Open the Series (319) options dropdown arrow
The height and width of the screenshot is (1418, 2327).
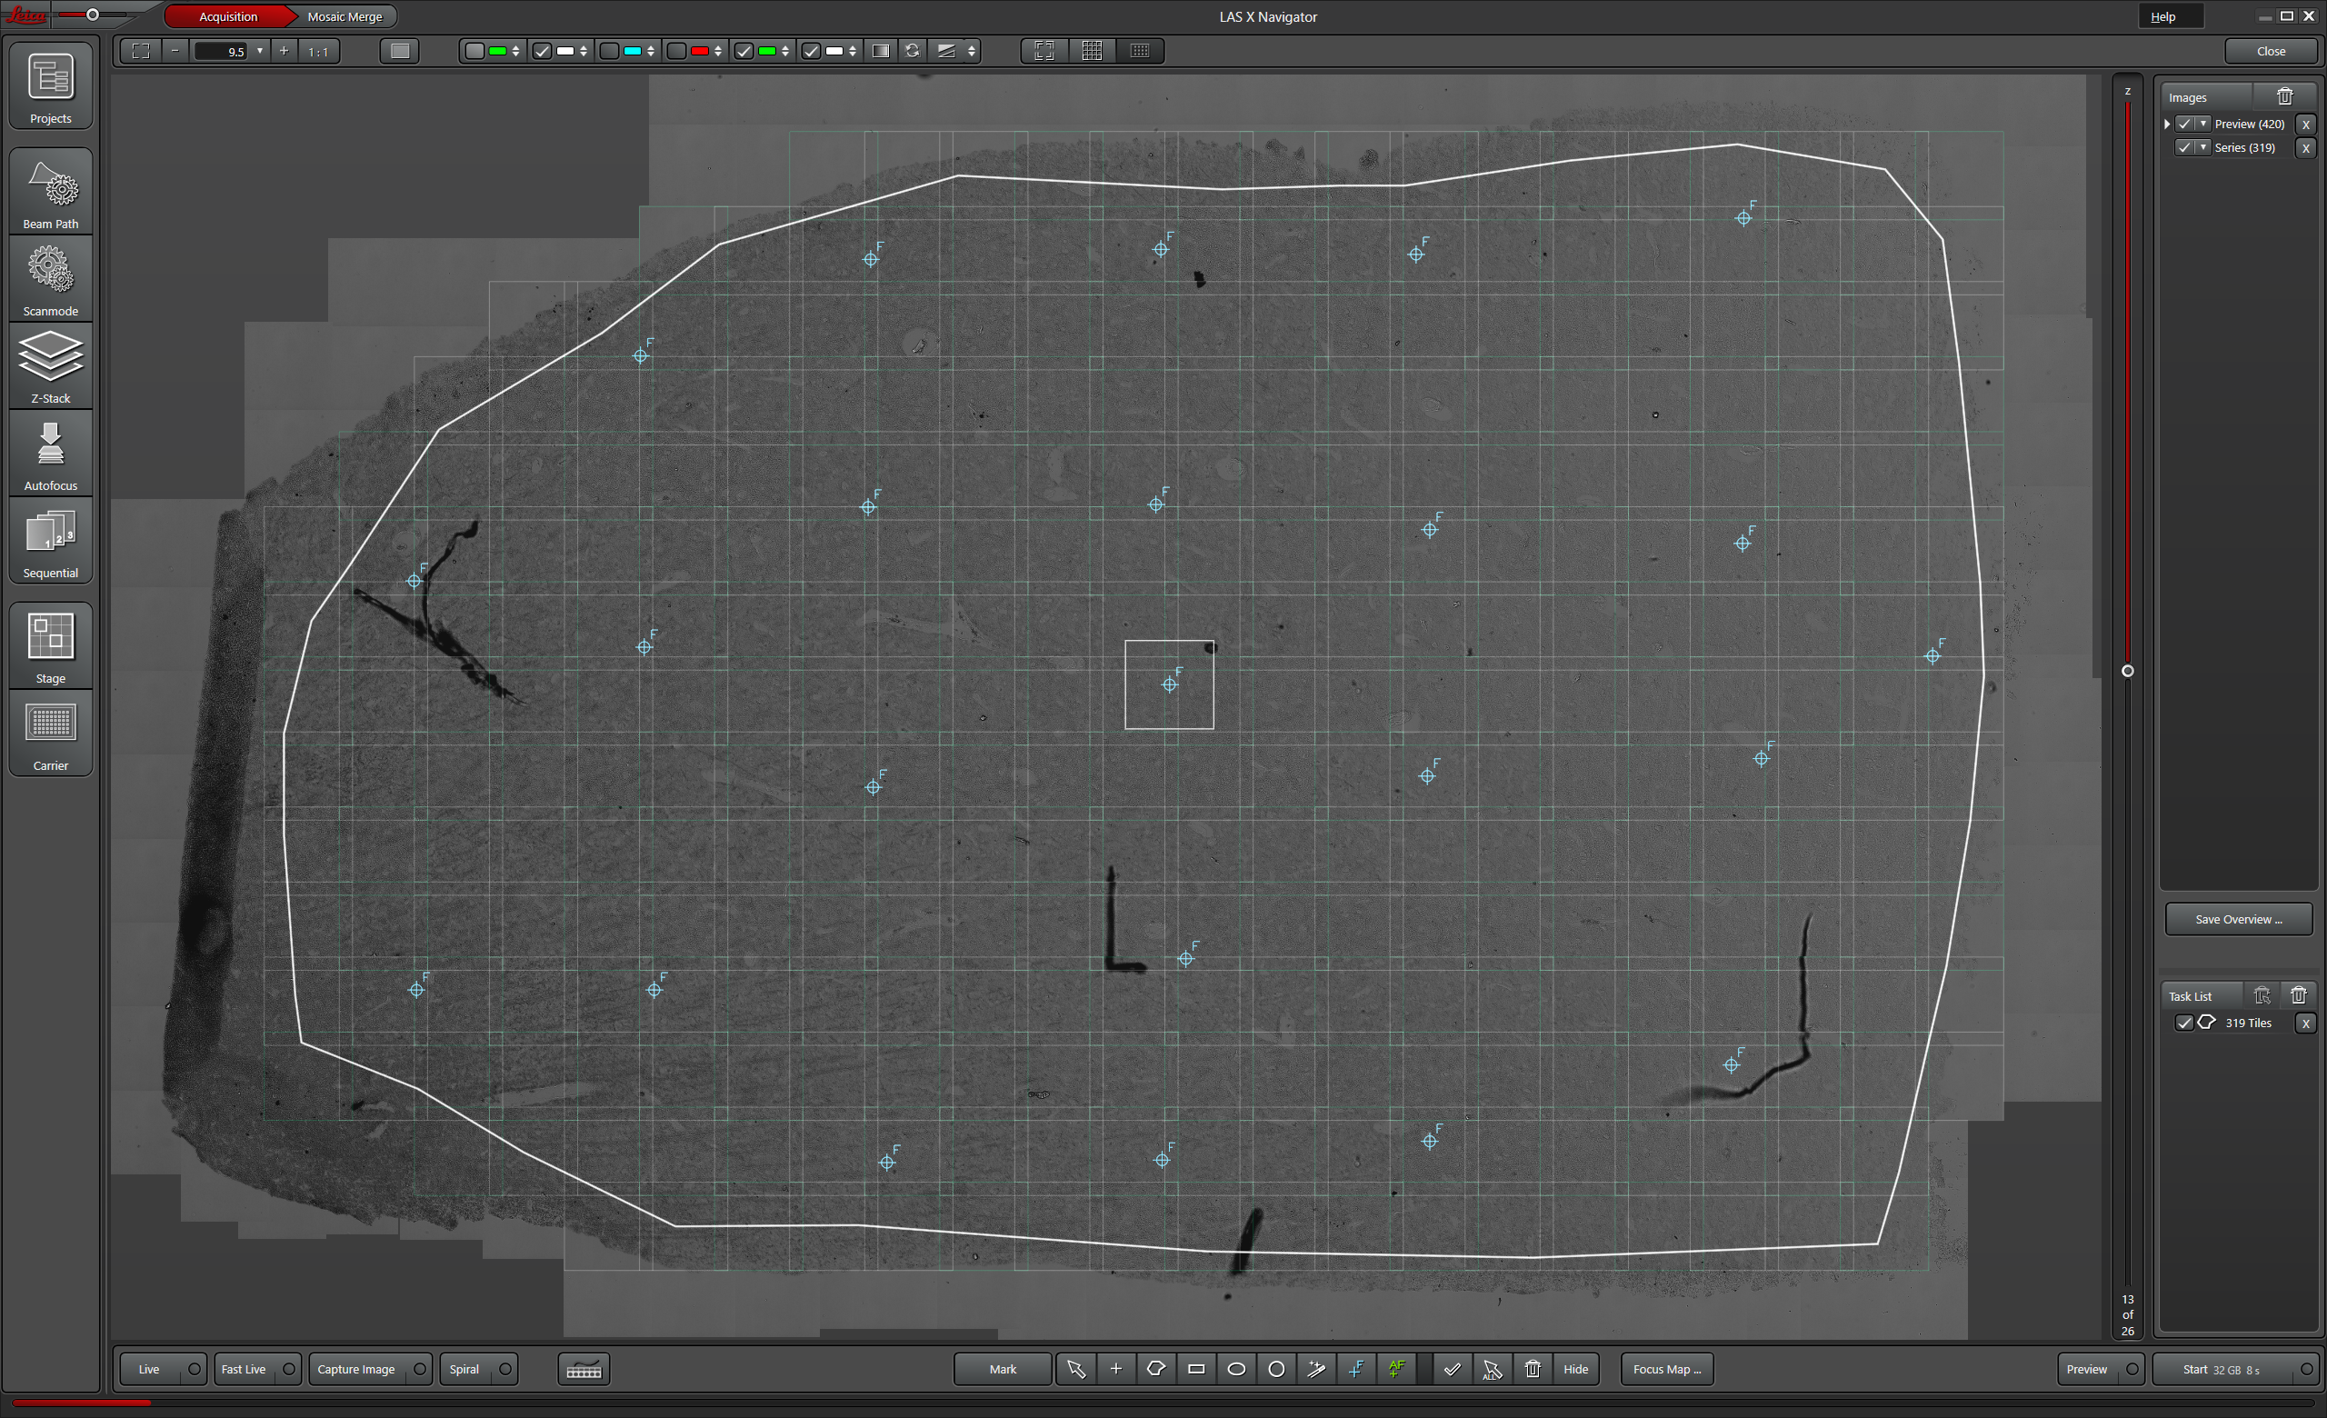2203,147
